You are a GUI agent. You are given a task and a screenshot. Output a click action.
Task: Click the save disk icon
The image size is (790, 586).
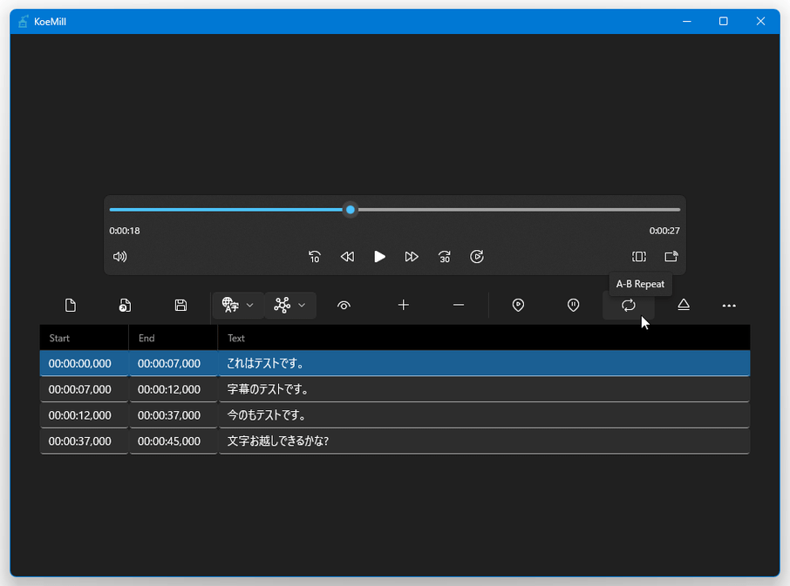click(x=180, y=305)
